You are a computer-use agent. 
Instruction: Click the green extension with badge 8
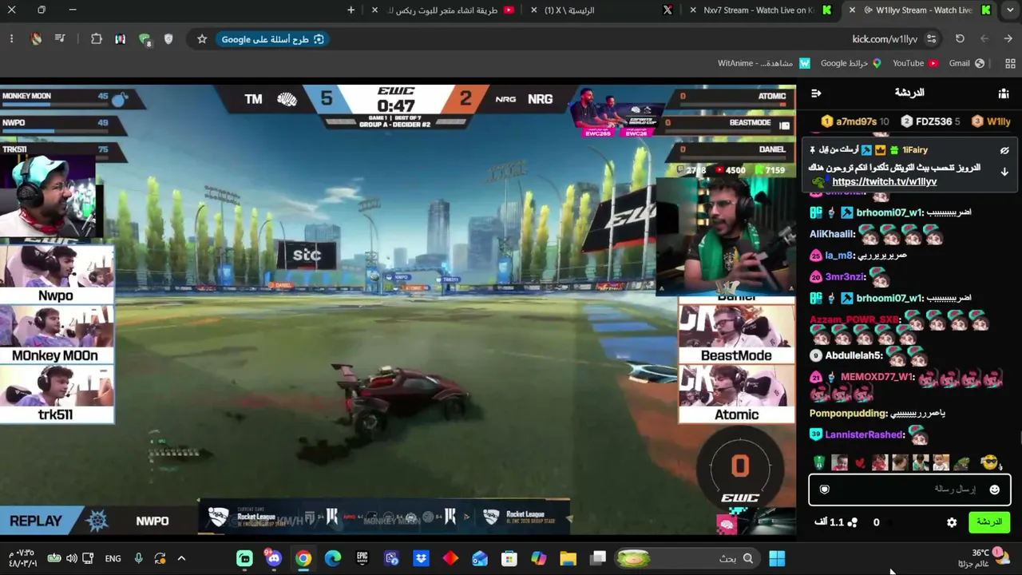click(x=145, y=39)
